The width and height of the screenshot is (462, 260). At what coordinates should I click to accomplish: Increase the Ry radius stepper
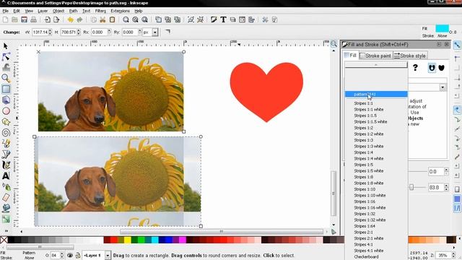[x=140, y=30]
